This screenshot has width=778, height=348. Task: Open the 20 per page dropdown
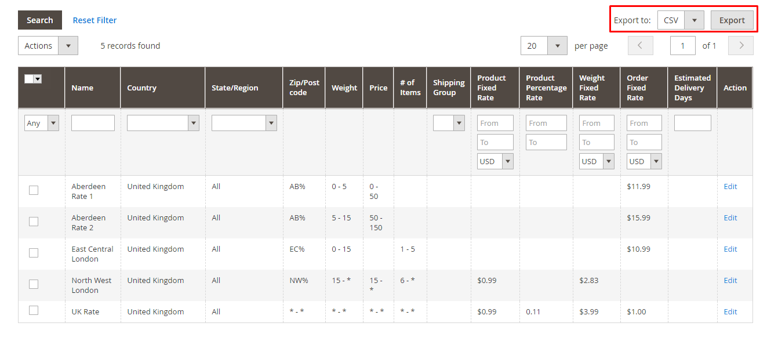[543, 46]
